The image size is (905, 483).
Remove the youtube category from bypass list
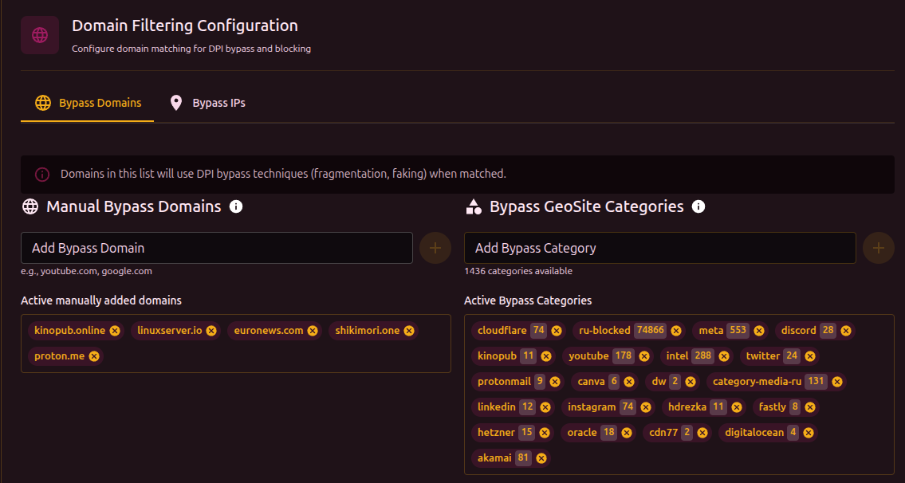[x=644, y=356]
